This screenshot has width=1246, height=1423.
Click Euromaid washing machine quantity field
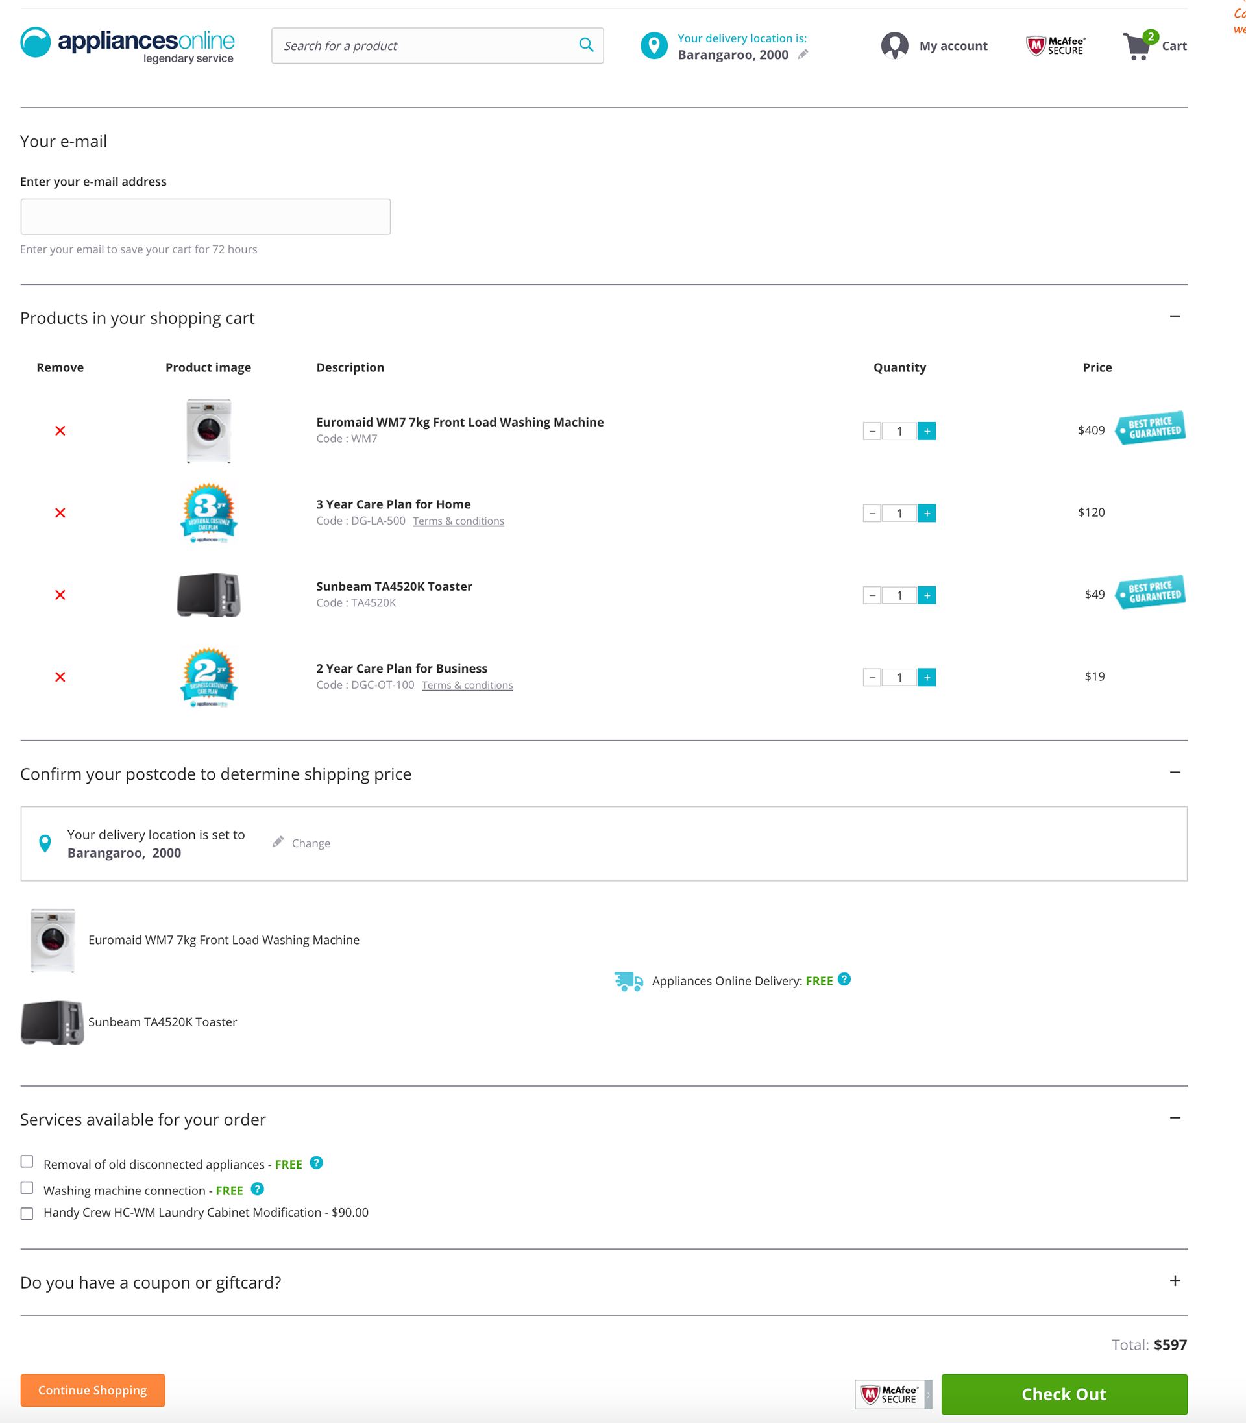click(x=899, y=431)
